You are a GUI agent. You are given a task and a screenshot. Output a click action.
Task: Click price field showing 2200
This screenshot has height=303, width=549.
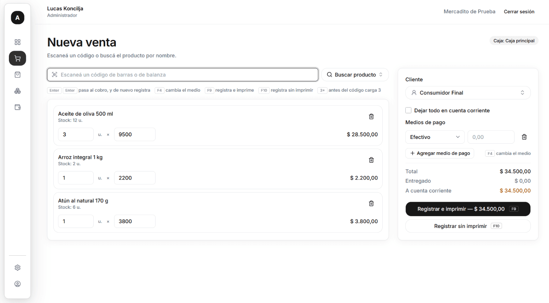click(x=135, y=178)
